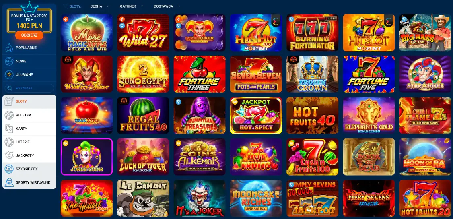The image size is (453, 219).
Task: Click the crown logo above the bonus banner
Action: (29, 6)
